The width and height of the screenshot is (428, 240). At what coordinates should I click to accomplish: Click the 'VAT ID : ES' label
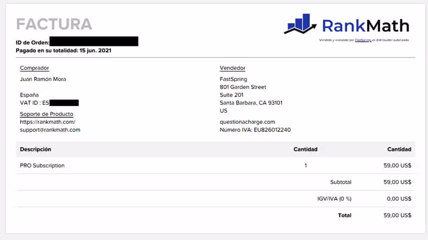[x=34, y=103]
